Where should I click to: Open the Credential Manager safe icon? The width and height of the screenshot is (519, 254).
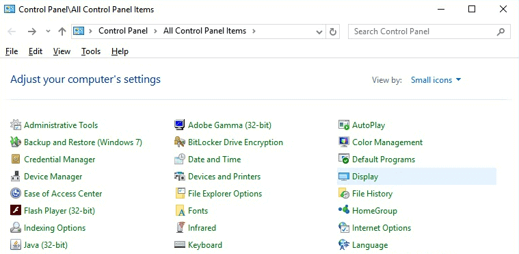click(16, 160)
